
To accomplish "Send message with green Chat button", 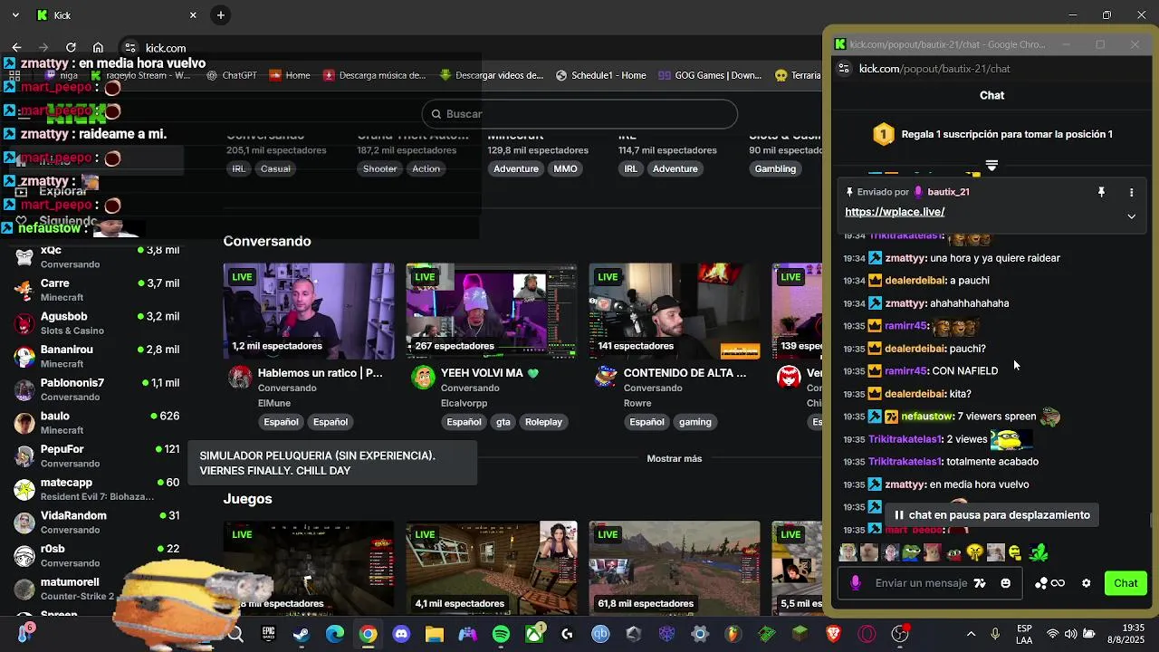I will click(1125, 583).
